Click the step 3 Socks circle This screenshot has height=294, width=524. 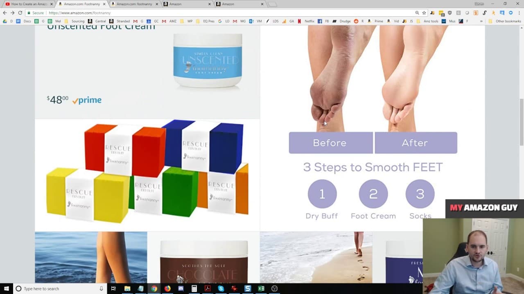(420, 194)
